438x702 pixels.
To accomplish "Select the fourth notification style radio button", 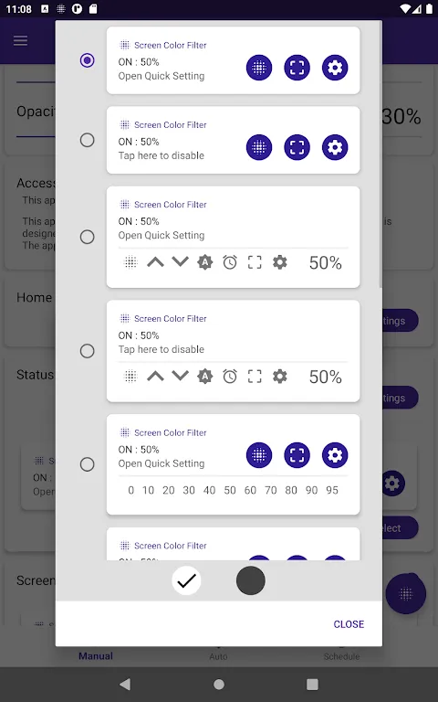I will pos(88,351).
